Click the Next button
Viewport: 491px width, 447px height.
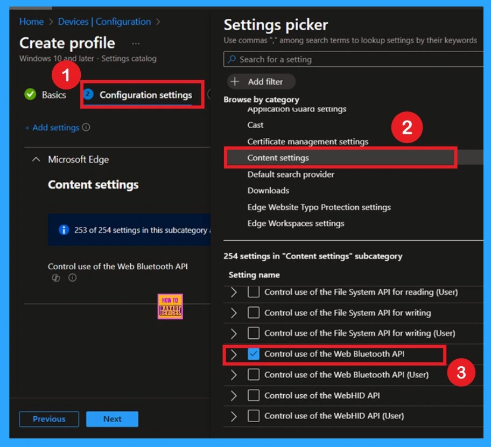tap(112, 419)
